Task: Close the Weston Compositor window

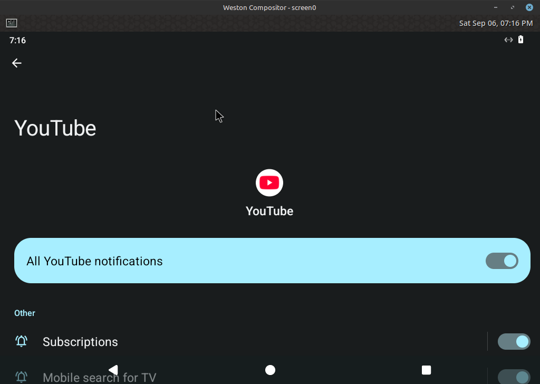Action: coord(529,7)
